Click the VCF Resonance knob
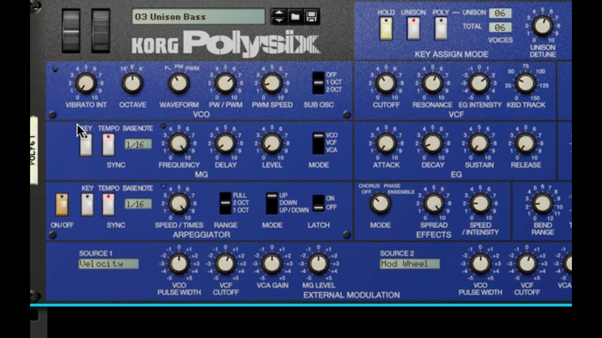Screen dimensions: 602x338 click(x=432, y=83)
